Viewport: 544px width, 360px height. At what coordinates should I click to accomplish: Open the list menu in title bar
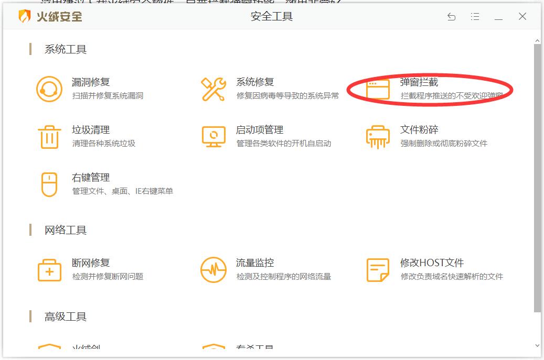(475, 17)
